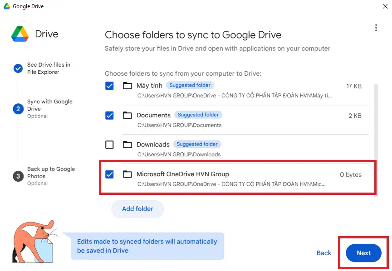Click the Máy tính folder icon
392x271 pixels.
click(127, 86)
